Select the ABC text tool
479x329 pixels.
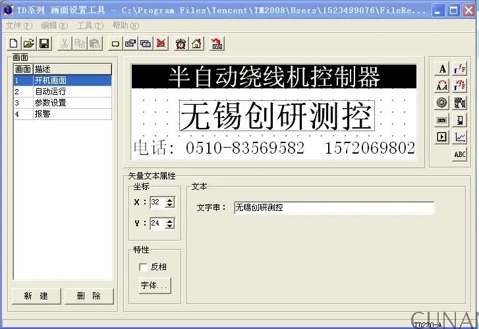click(459, 154)
